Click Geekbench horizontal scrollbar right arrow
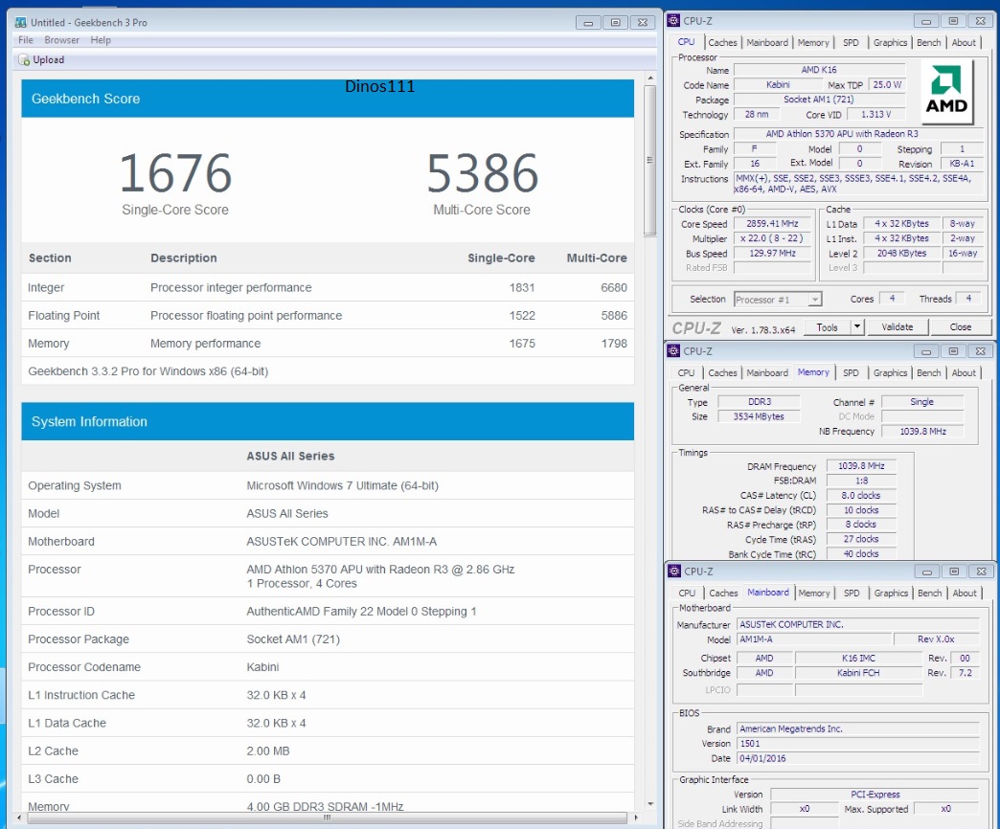 (x=636, y=817)
